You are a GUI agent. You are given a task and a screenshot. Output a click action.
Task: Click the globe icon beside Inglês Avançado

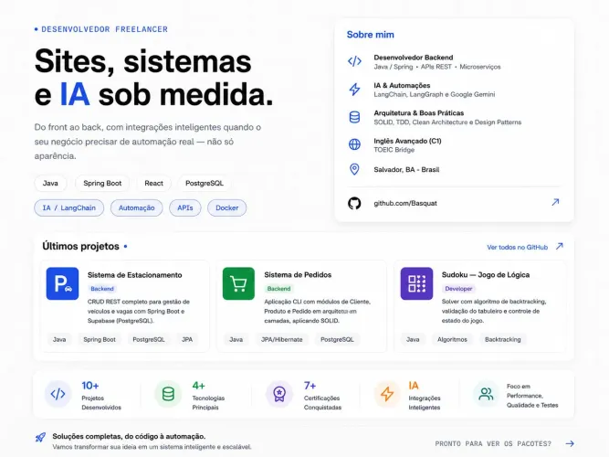354,144
